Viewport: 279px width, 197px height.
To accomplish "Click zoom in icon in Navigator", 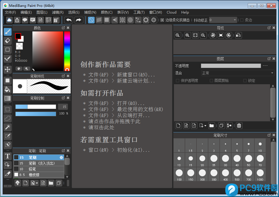I will [187, 35].
